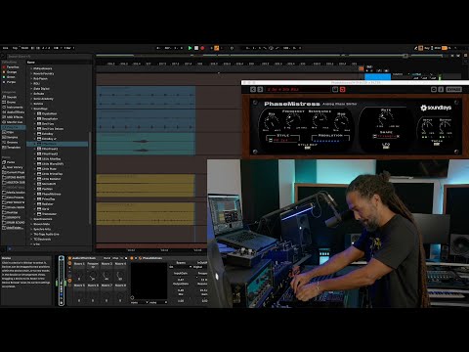Open the Templates browser category
Image resolution: width=469 pixels, height=352 pixels.
[x=12, y=148]
